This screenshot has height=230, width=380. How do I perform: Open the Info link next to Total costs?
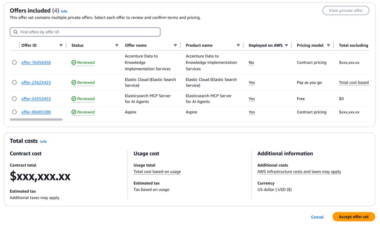tap(43, 141)
